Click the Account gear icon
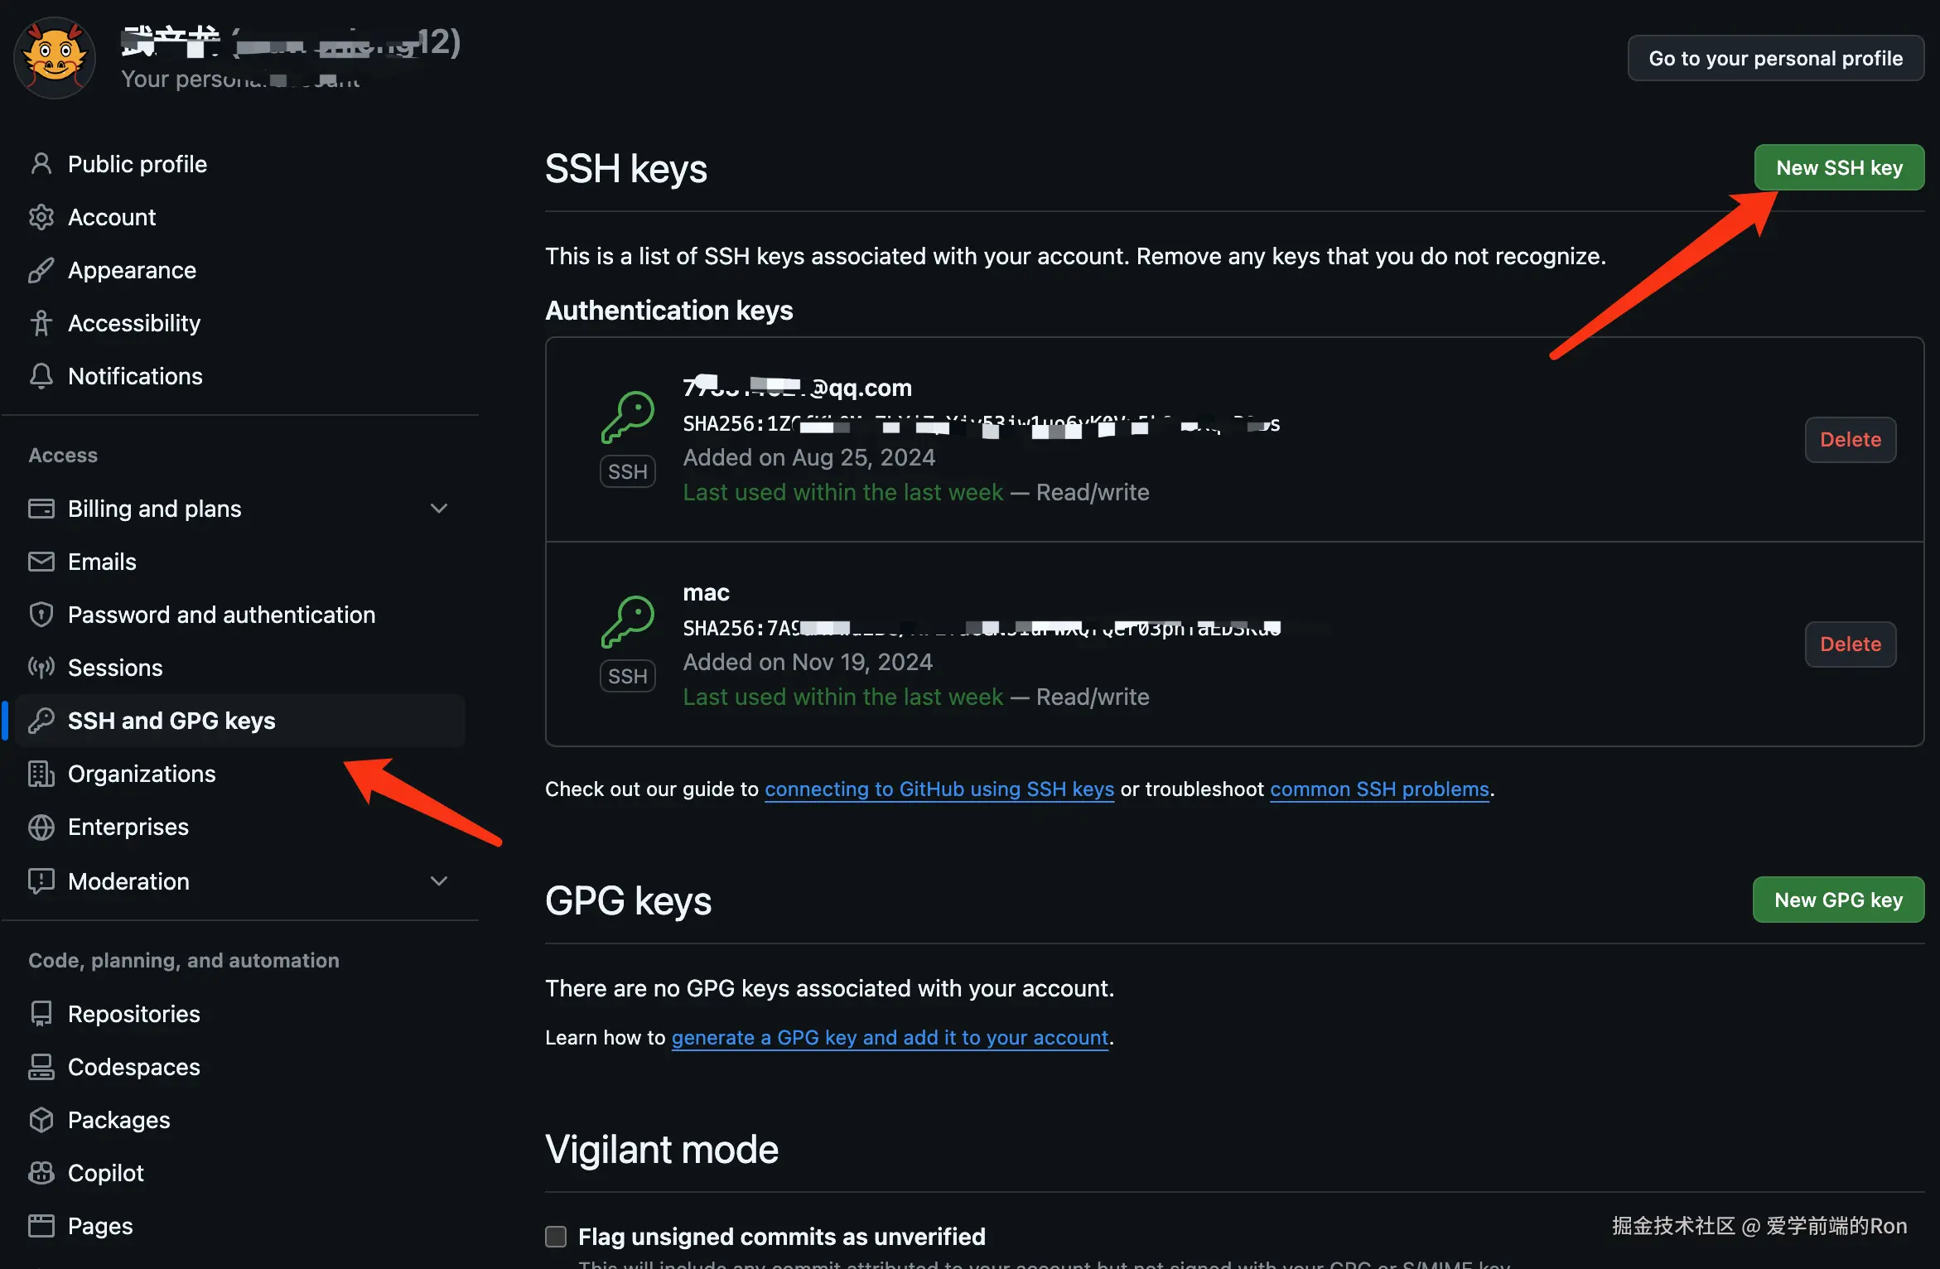1940x1269 pixels. coord(41,217)
